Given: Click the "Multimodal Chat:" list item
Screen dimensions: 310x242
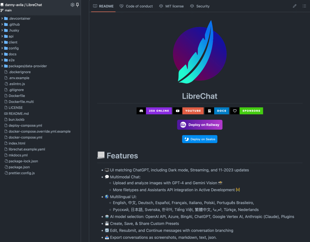Looking at the screenshot, I should (125, 177).
